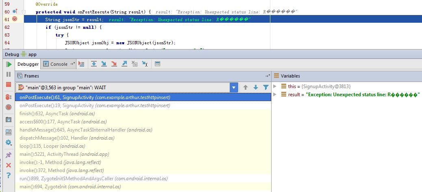The image size is (422, 192).
Task: Click result variable value text
Action: pos(363,95)
